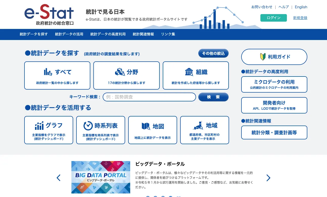
Task: Click the graph icon in グラフ tile
Action: pyautogui.click(x=39, y=126)
